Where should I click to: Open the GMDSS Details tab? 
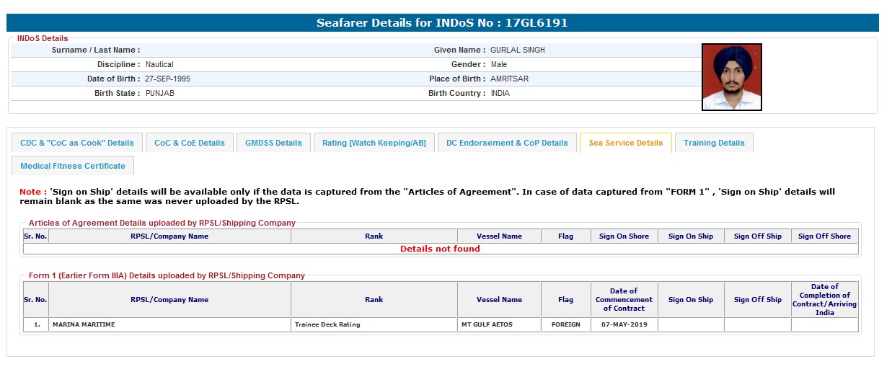coord(273,143)
